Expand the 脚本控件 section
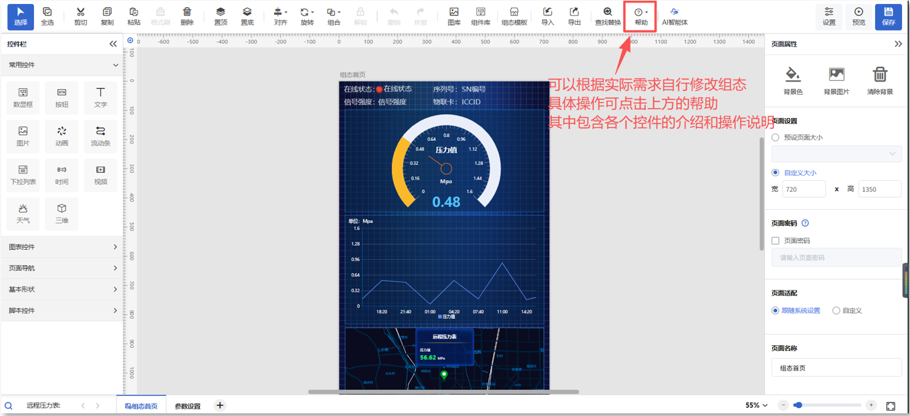Viewport: 910px width, 416px height. 62,311
